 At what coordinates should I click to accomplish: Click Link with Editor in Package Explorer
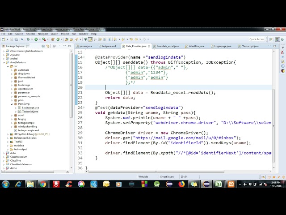(x=48, y=46)
